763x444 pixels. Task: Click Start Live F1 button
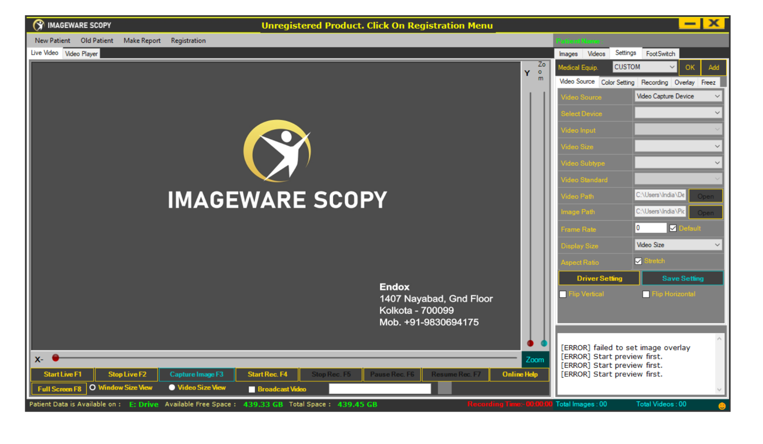click(62, 374)
